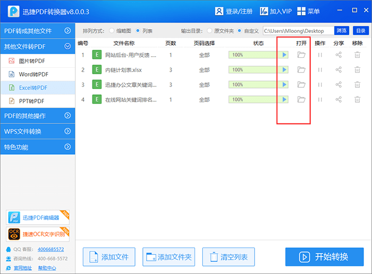
Task: Open output folder for 内链计划表.xlsx row
Action: 301,70
